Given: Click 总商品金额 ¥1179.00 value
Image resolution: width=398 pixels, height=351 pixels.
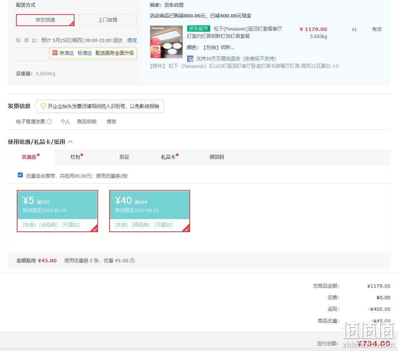Looking at the screenshot, I should click(x=379, y=286).
